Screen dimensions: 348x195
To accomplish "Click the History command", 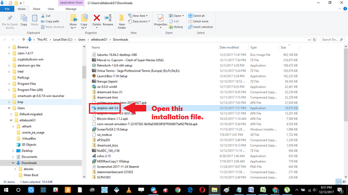I will [176, 27].
